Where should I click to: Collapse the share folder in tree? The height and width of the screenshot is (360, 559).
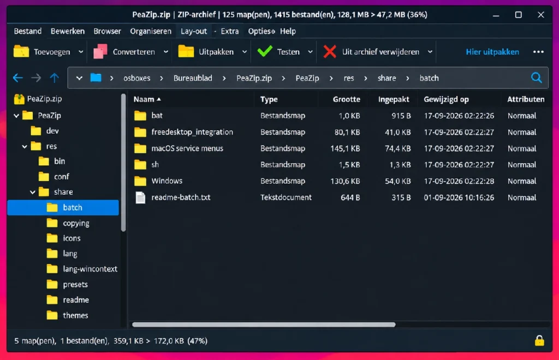tap(32, 193)
